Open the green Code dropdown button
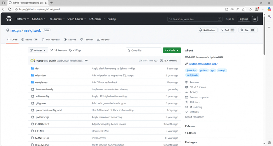 click(172, 50)
